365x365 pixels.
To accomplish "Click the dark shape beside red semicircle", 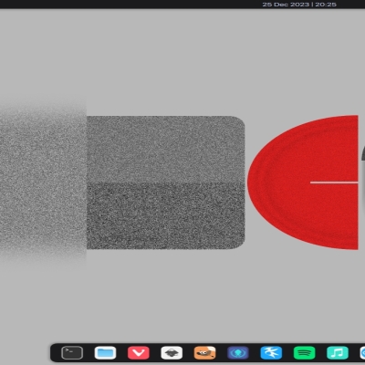I will [363, 153].
